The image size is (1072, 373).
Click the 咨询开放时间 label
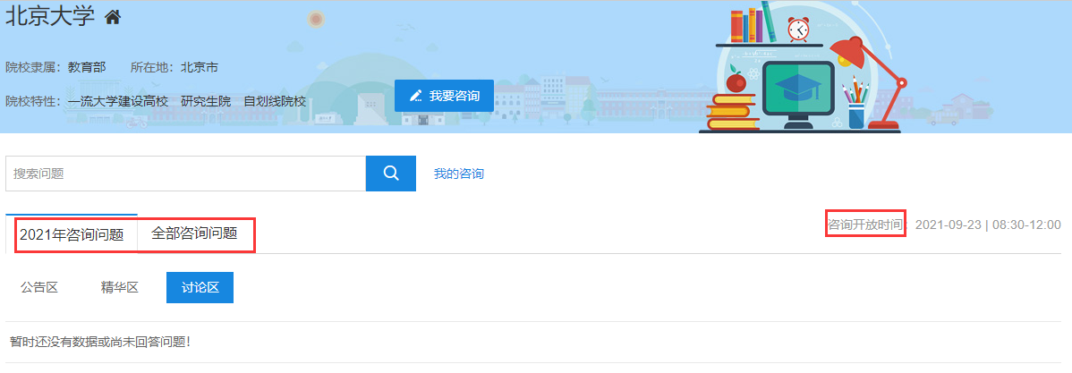pyautogui.click(x=865, y=224)
